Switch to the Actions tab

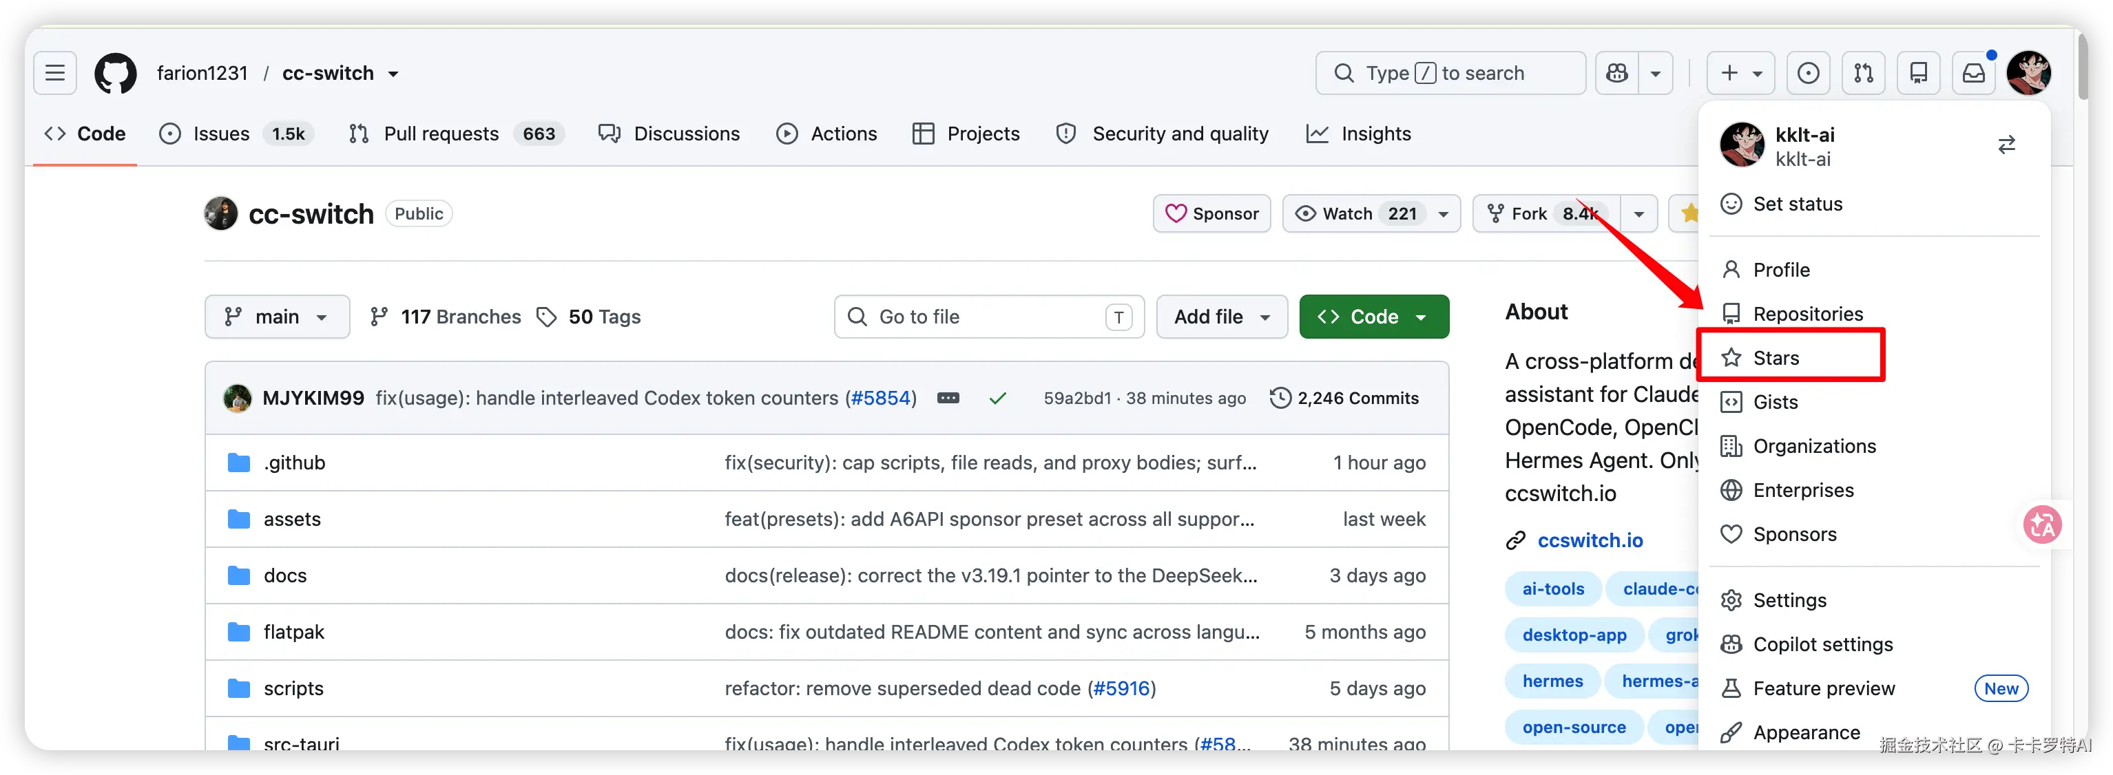tap(827, 134)
